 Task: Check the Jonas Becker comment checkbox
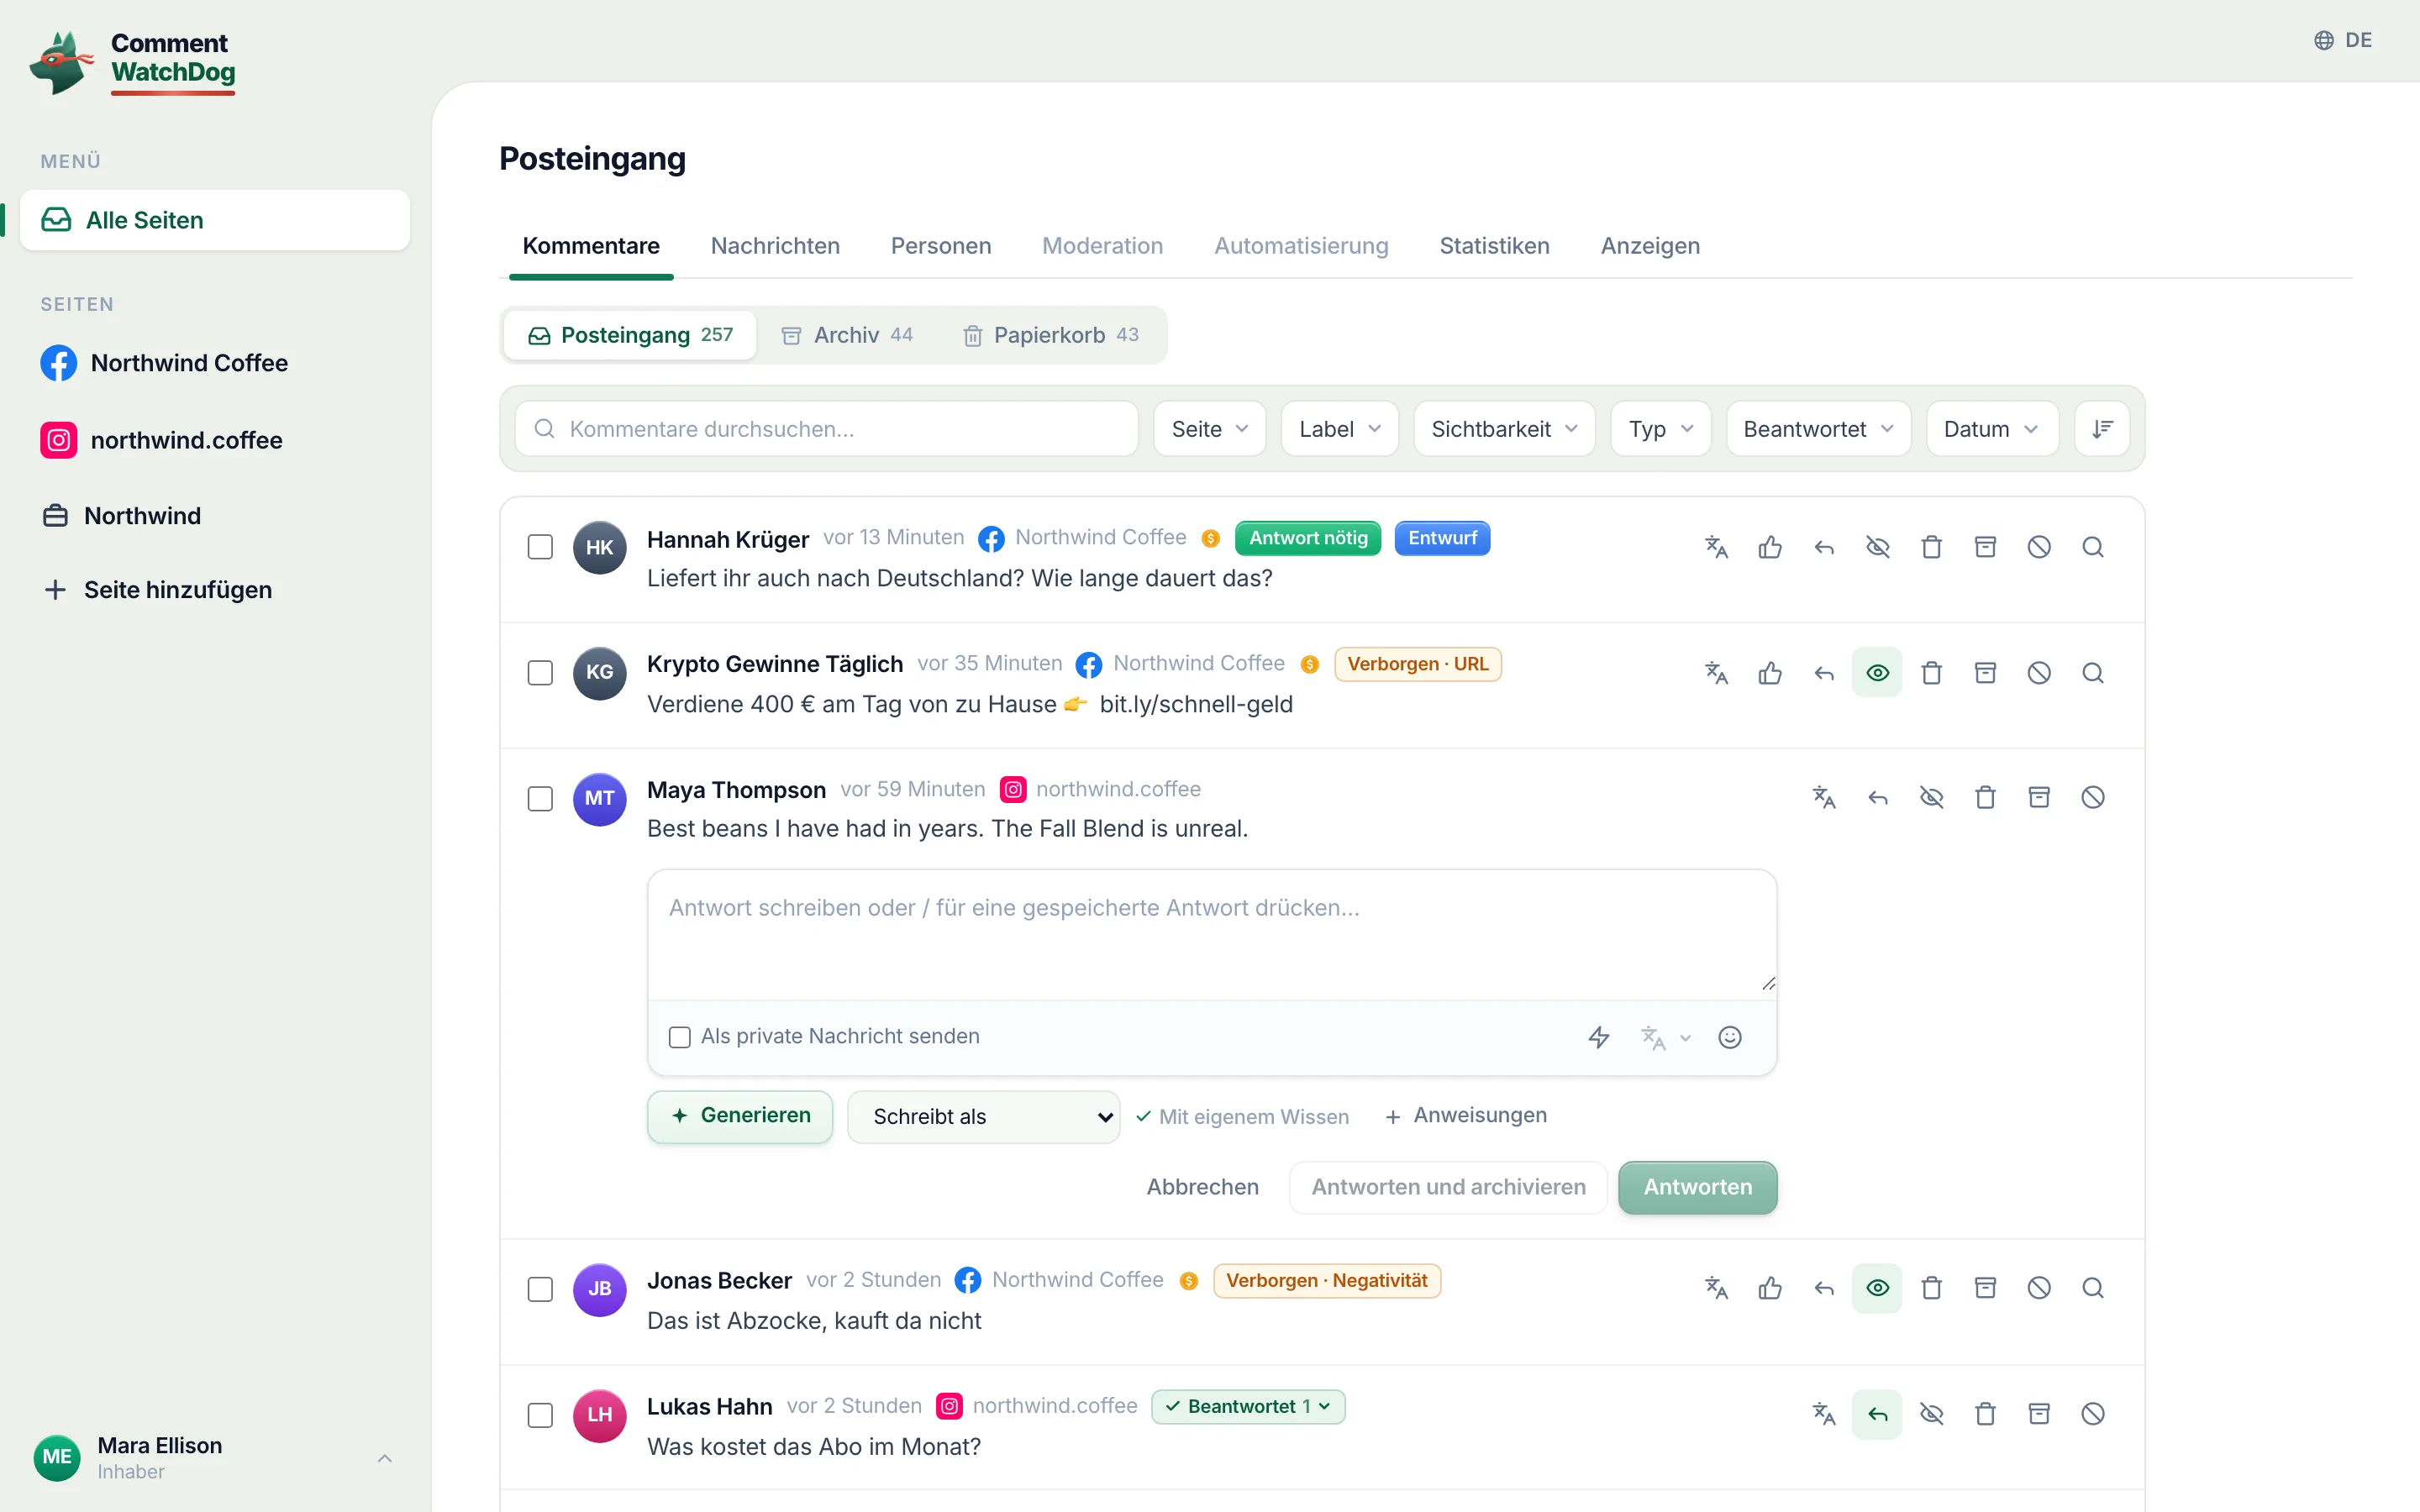click(x=540, y=1289)
